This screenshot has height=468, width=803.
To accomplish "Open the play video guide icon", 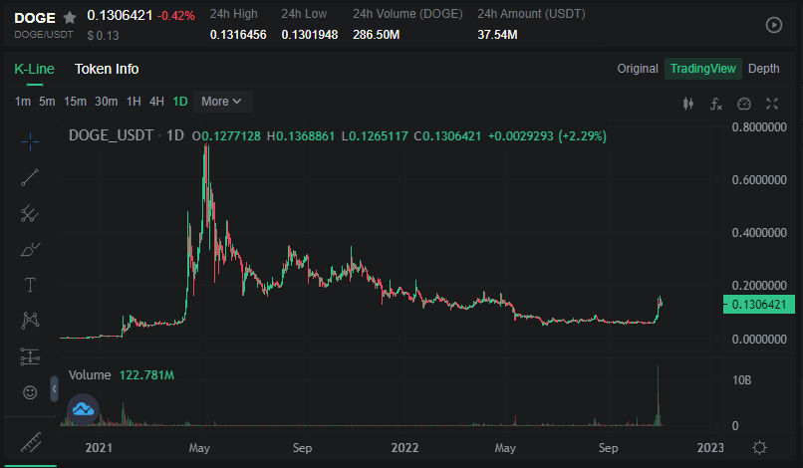I will tap(773, 25).
